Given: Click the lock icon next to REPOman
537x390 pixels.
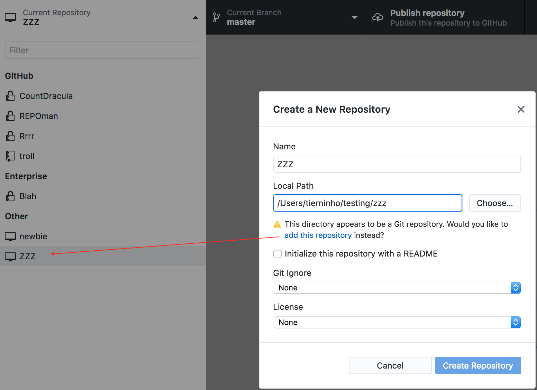Looking at the screenshot, I should (x=10, y=116).
